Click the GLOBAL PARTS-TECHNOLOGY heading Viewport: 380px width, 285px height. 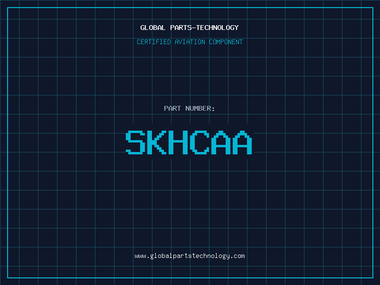click(x=190, y=28)
